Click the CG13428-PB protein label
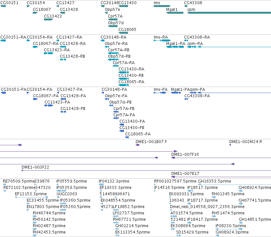Viewport: 271px width, 237px height. [x=73, y=109]
